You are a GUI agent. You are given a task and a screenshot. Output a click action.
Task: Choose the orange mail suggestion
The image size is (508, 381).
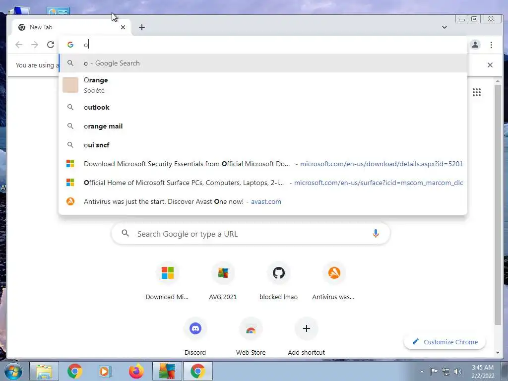[x=263, y=126]
